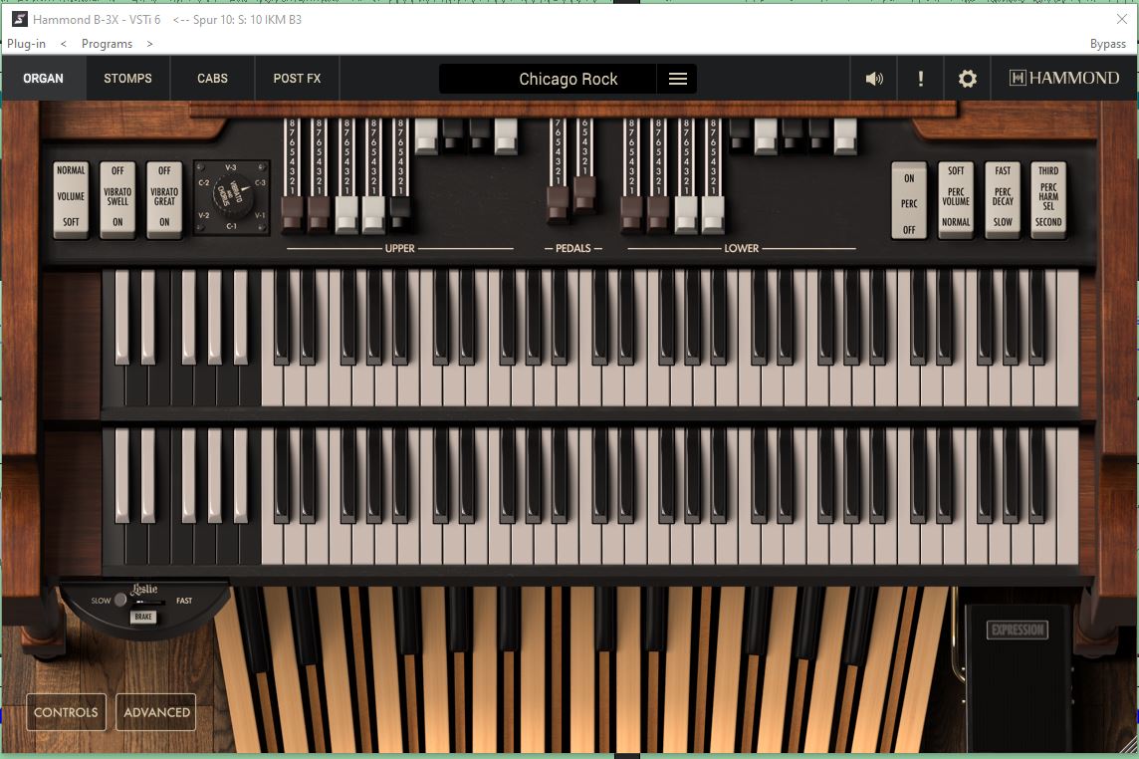Click the second brown drawbar of the Upper set
The image size is (1139, 759).
coord(319,214)
